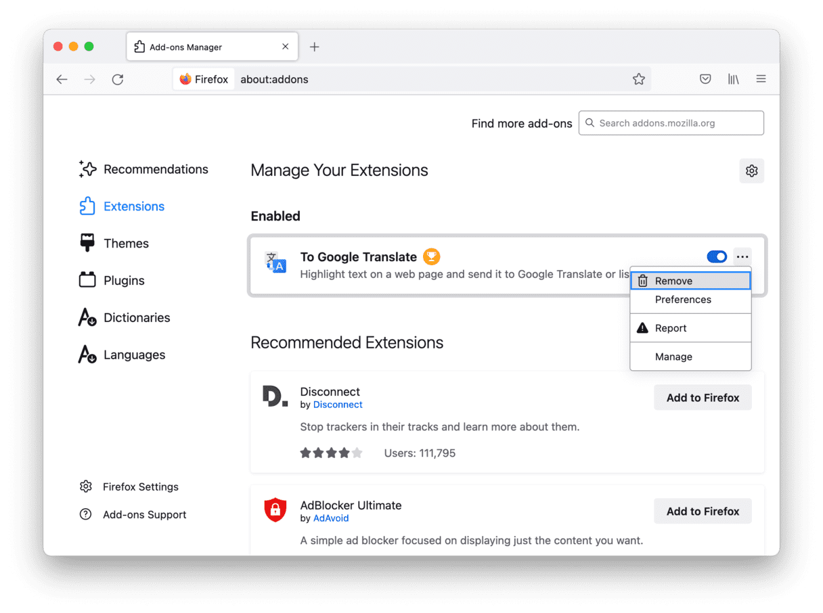823x613 pixels.
Task: Bookmark this page with the star icon
Action: tap(638, 79)
